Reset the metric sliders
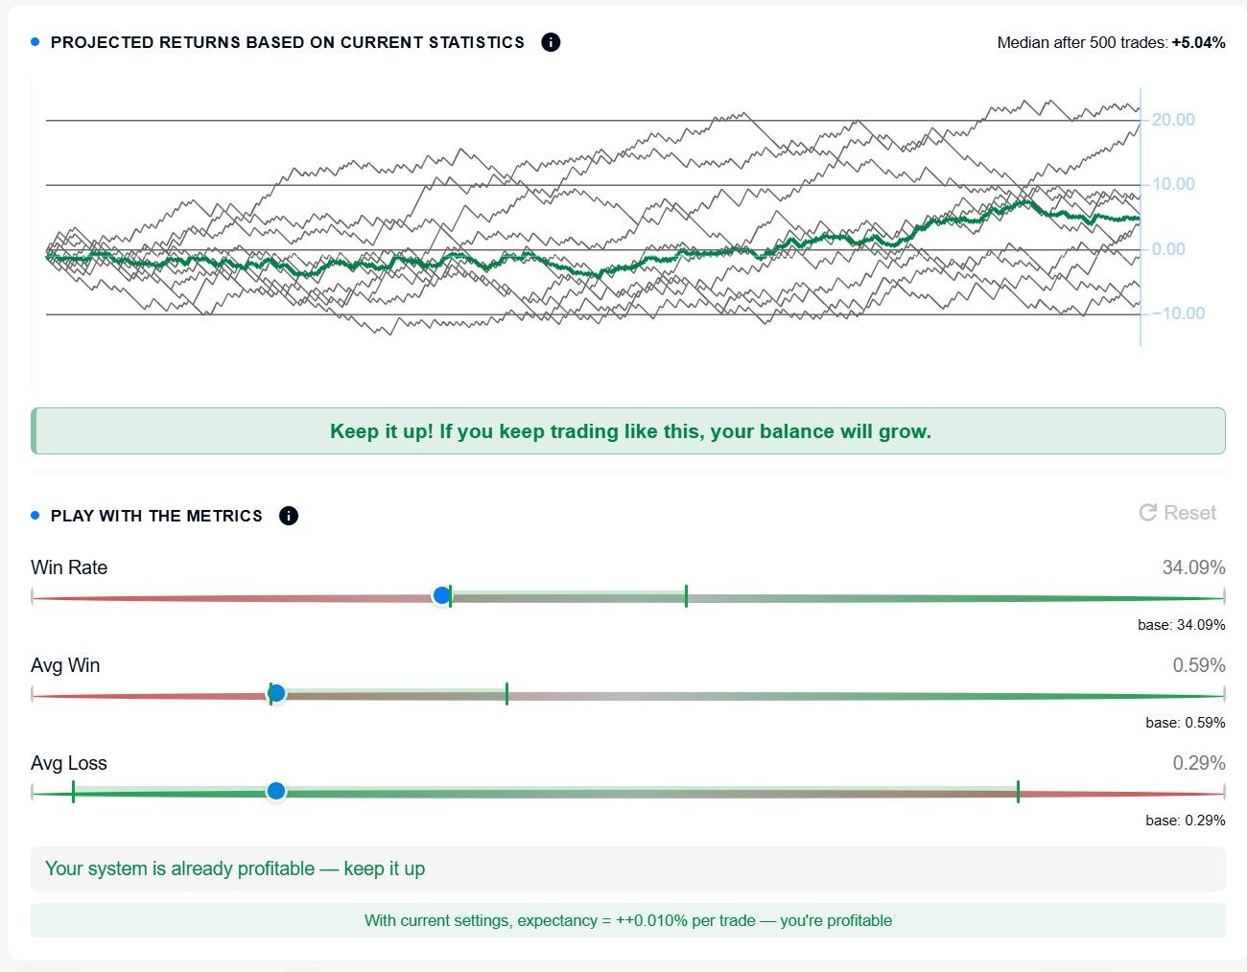 [x=1177, y=513]
